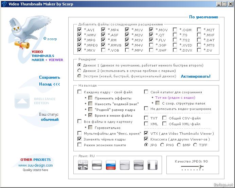
Task: Select the Экстрим engine radio button
Action: click(x=79, y=76)
